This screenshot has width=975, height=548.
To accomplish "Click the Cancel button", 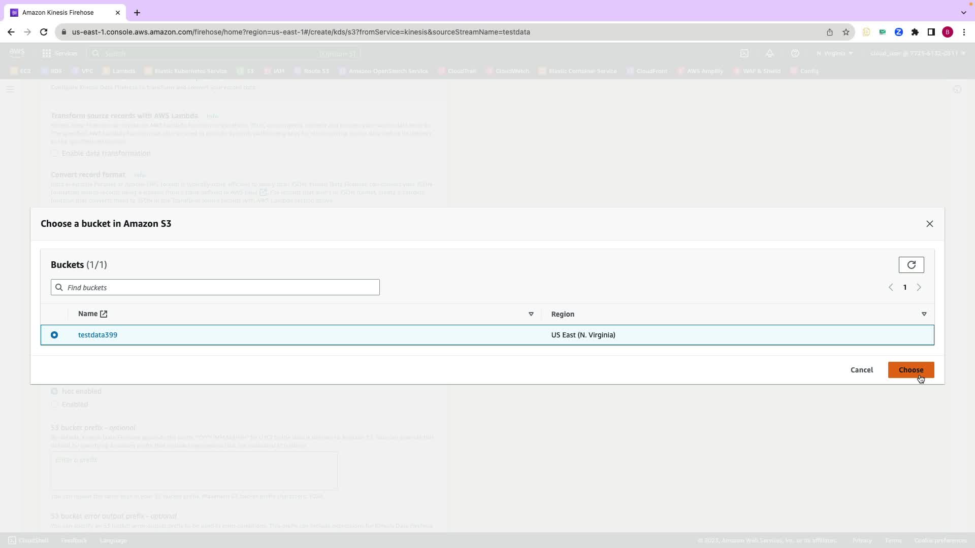I will coord(861,370).
